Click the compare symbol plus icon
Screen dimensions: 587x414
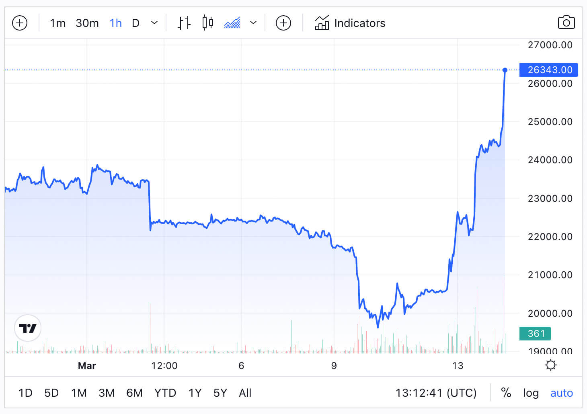[283, 23]
